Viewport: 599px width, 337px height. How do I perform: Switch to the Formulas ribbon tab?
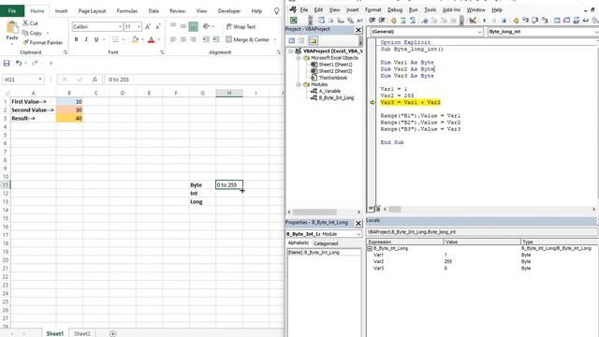coord(127,11)
